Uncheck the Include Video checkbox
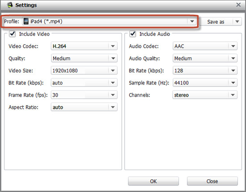 12,34
